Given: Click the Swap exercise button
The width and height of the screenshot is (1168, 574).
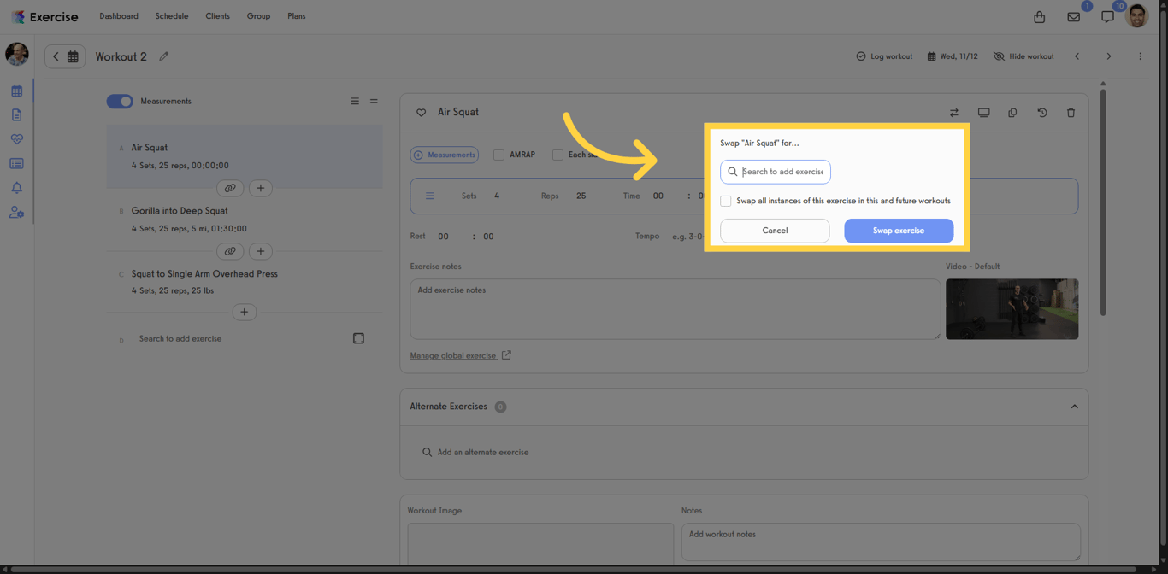Looking at the screenshot, I should click(899, 231).
